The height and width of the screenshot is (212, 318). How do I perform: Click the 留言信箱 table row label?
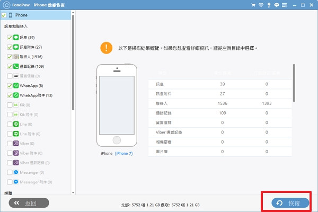(x=163, y=123)
